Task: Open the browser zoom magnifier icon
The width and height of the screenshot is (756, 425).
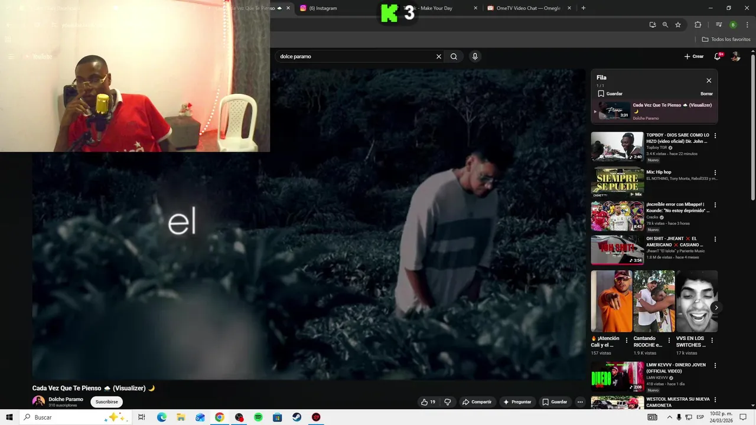Action: point(665,25)
